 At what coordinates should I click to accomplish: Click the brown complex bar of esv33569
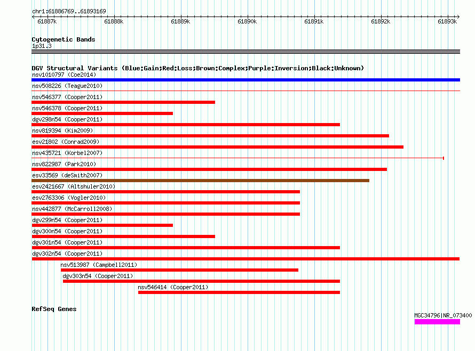pos(200,181)
